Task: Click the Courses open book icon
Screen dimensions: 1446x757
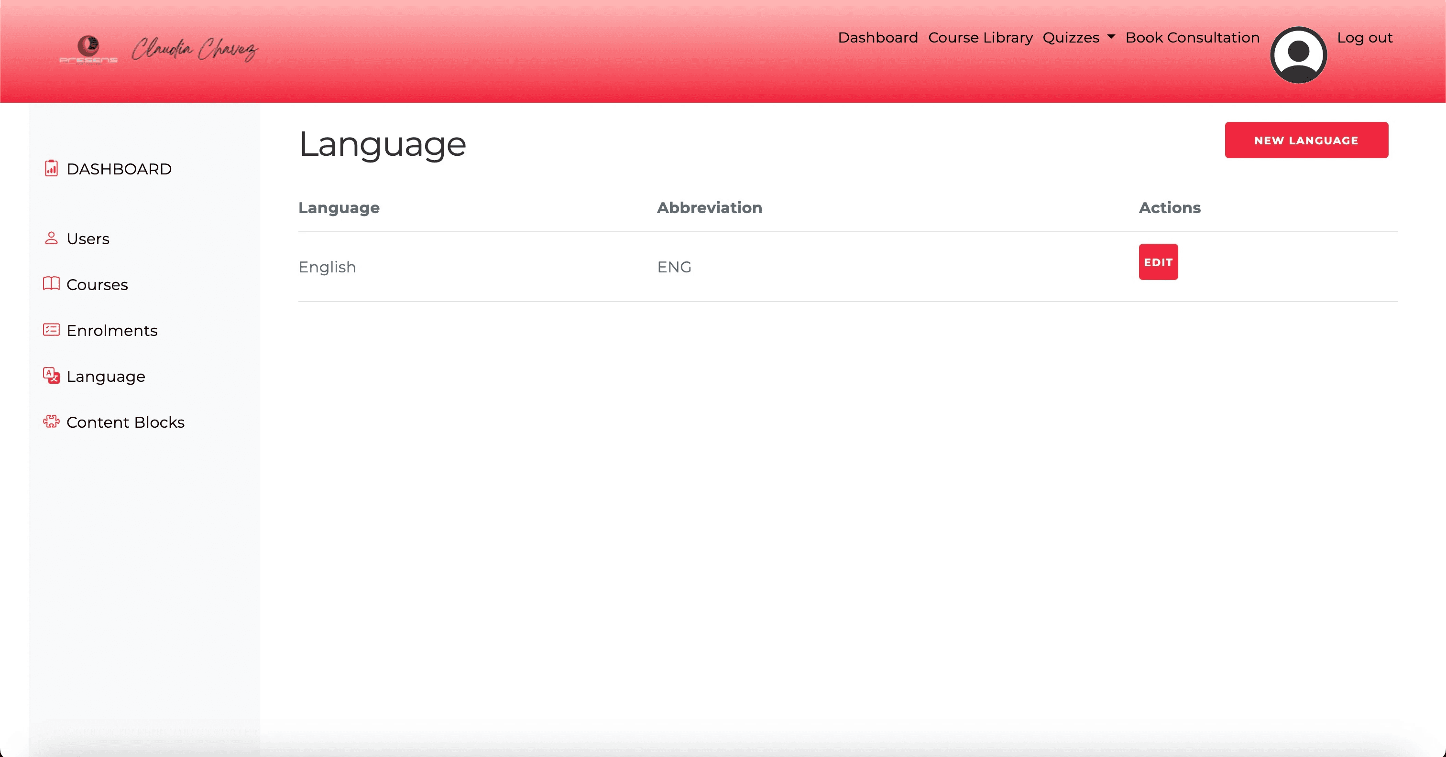Action: pyautogui.click(x=51, y=284)
